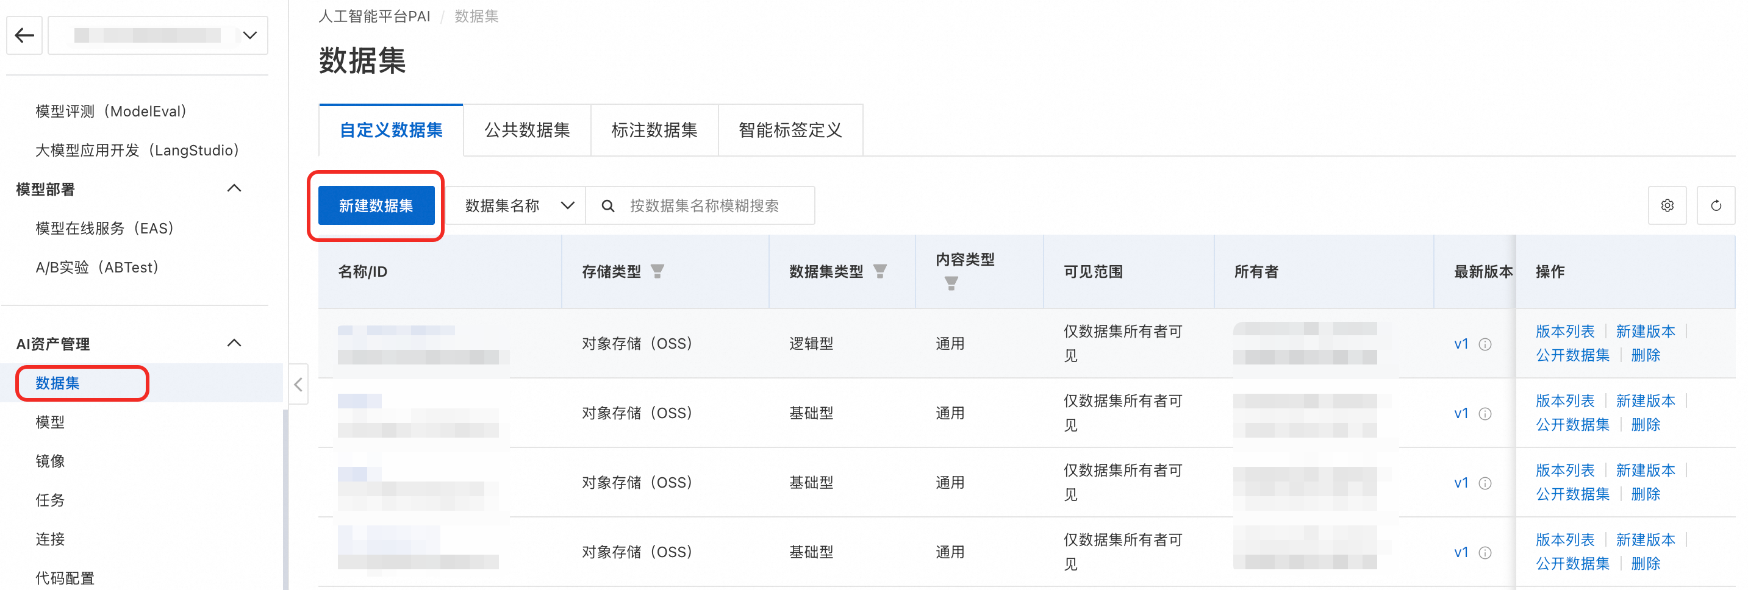This screenshot has width=1748, height=590.
Task: Switch to the 标注数据集 tab
Action: (x=654, y=130)
